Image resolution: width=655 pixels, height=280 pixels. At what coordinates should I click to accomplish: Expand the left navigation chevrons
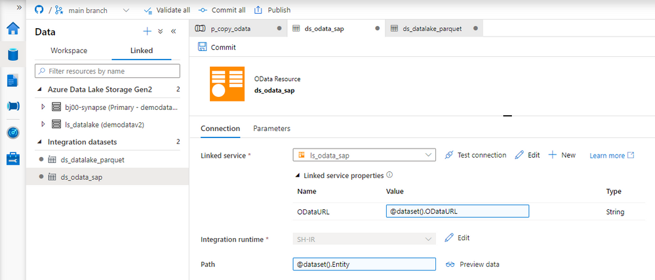[19, 7]
